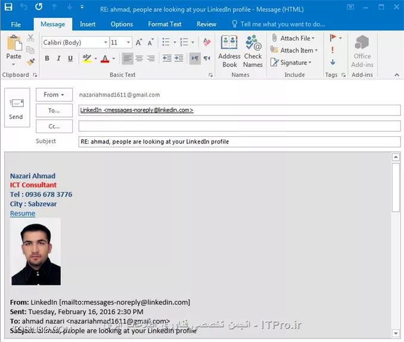Open the Resume link in signature
Viewport: 404px width, 342px height.
pos(23,214)
